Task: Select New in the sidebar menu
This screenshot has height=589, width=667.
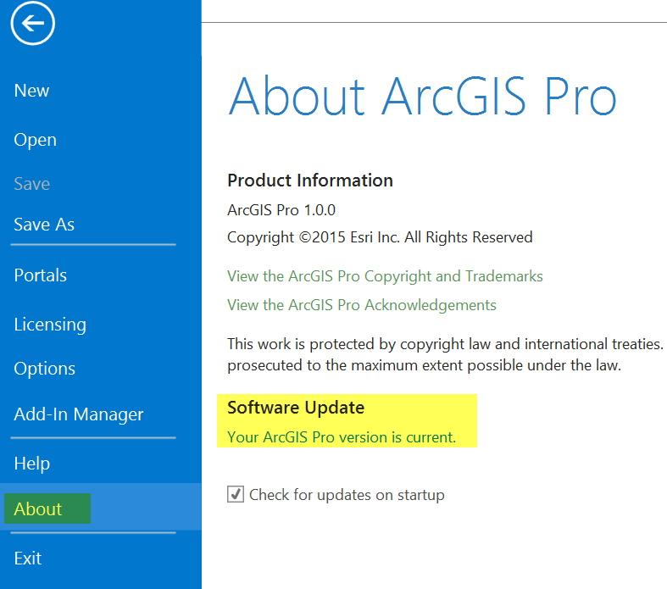Action: click(31, 91)
